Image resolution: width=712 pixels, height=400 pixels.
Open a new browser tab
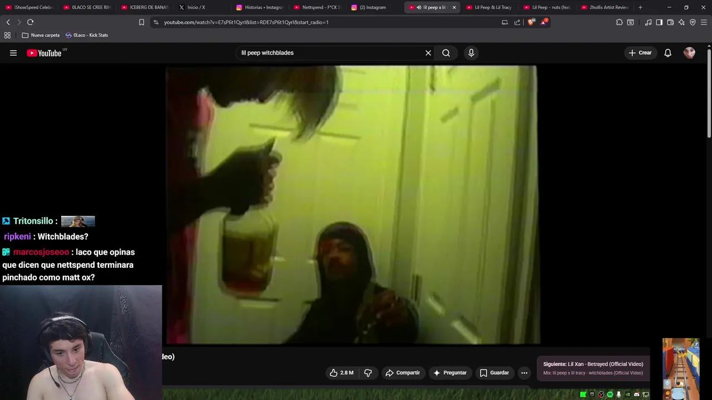coord(640,7)
